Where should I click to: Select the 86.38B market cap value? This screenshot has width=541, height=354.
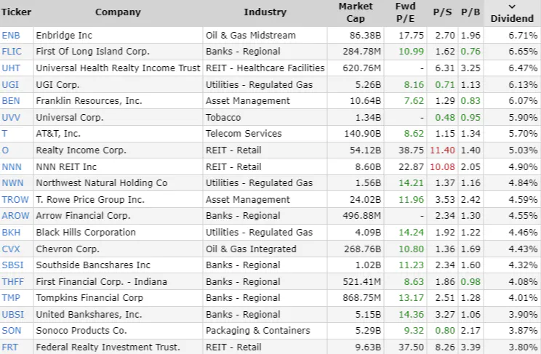click(x=365, y=35)
